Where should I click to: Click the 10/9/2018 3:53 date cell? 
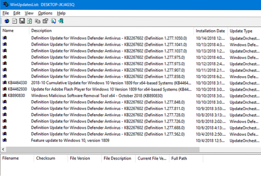[211, 109]
